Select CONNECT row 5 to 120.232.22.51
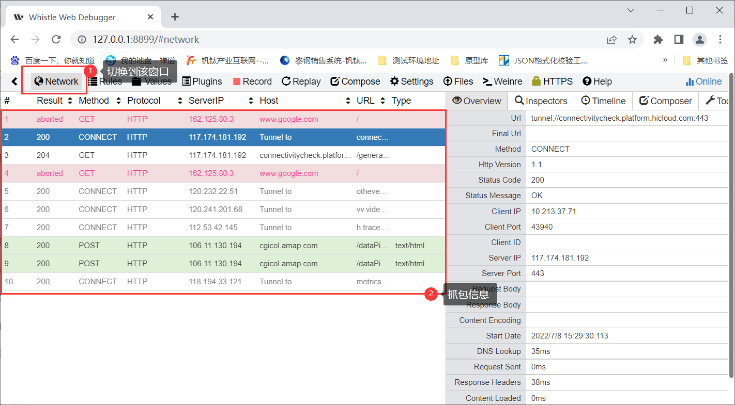735x405 pixels. pyautogui.click(x=223, y=191)
